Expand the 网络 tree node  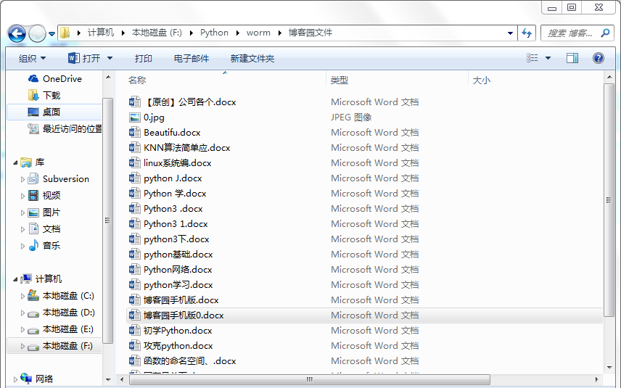pyautogui.click(x=15, y=379)
